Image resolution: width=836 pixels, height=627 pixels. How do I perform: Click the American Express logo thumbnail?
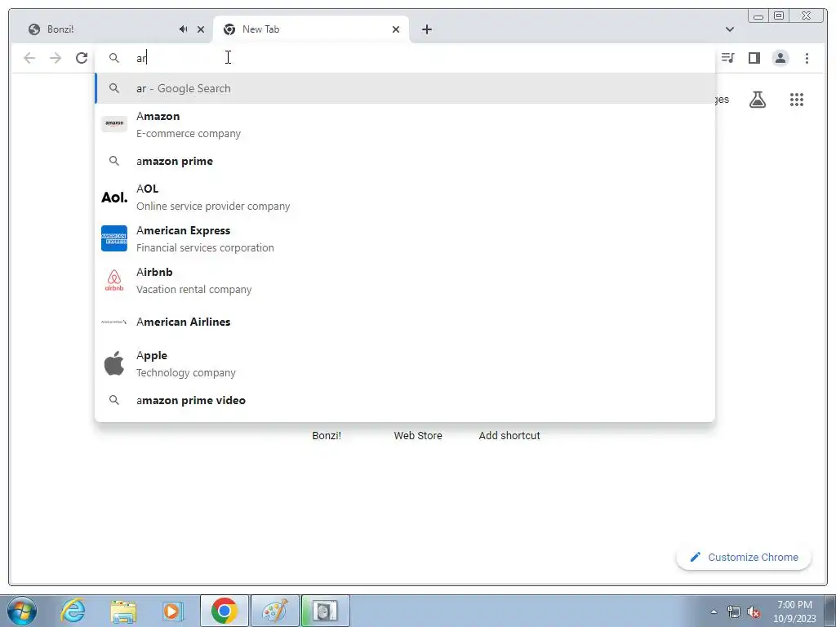[114, 238]
